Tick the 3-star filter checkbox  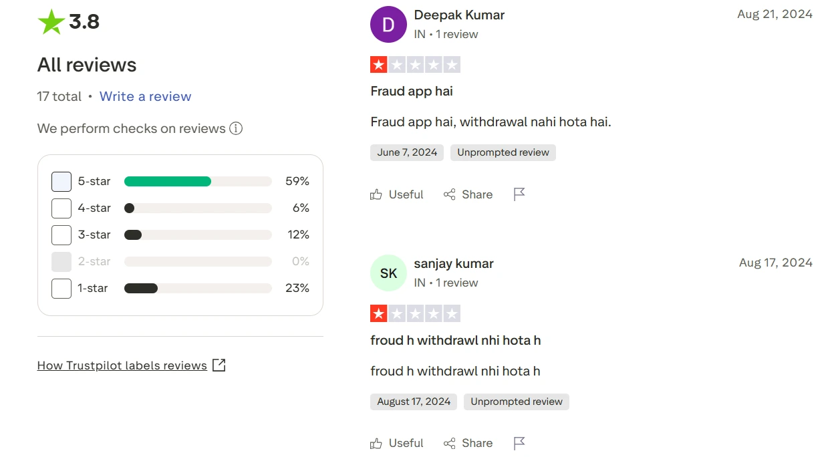click(x=61, y=235)
